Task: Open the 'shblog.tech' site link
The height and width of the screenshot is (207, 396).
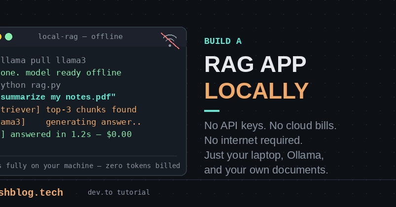Action: click(32, 192)
